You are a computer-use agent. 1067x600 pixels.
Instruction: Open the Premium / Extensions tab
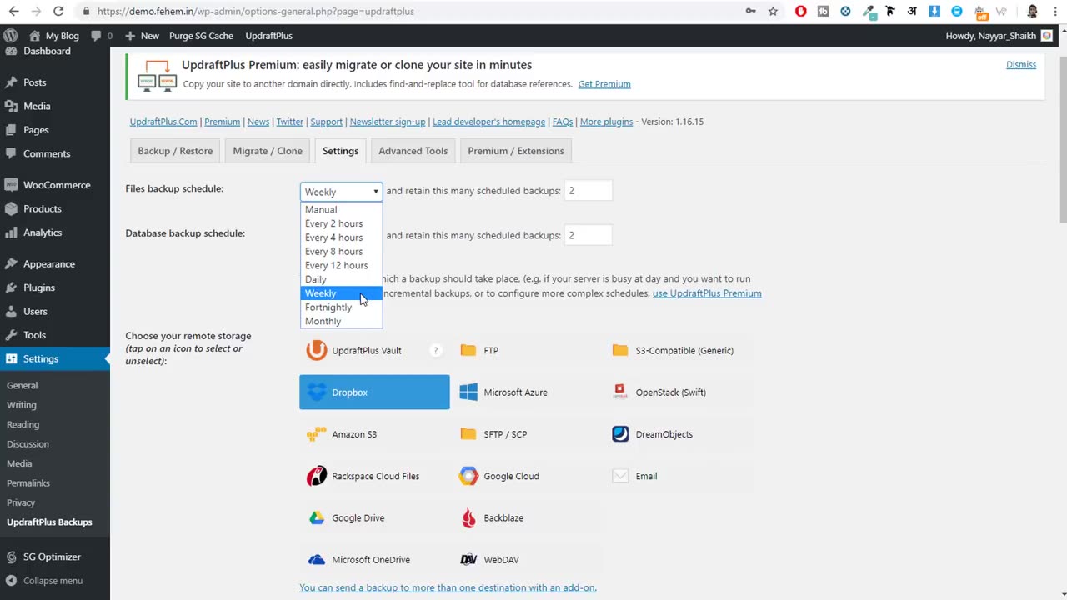pos(516,151)
